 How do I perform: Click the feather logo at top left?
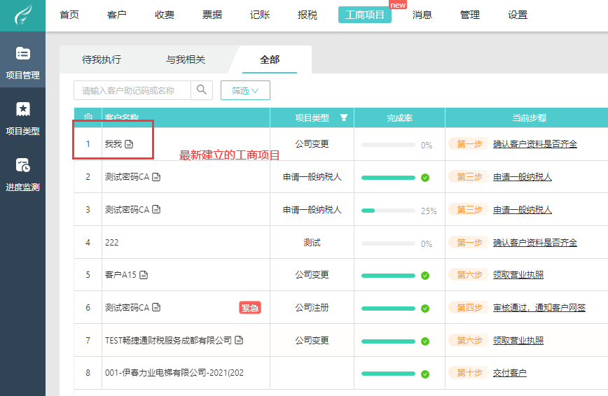coord(23,15)
